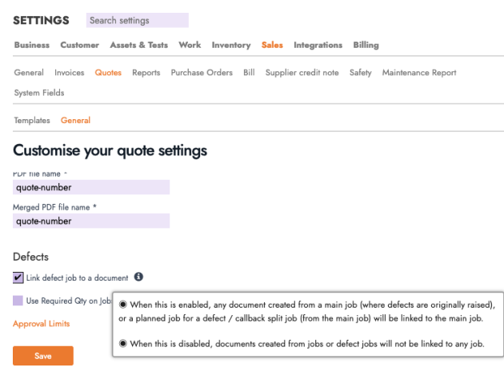The width and height of the screenshot is (504, 379).
Task: Switch to Assets & Tests tab
Action: (139, 45)
